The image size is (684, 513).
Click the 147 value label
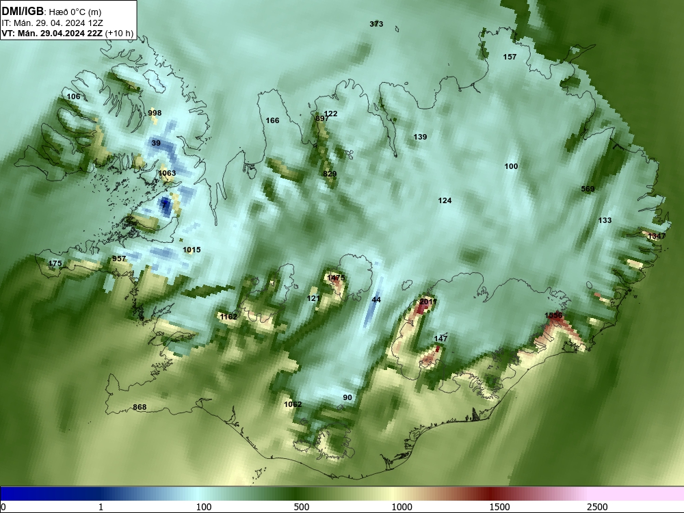[x=440, y=339]
